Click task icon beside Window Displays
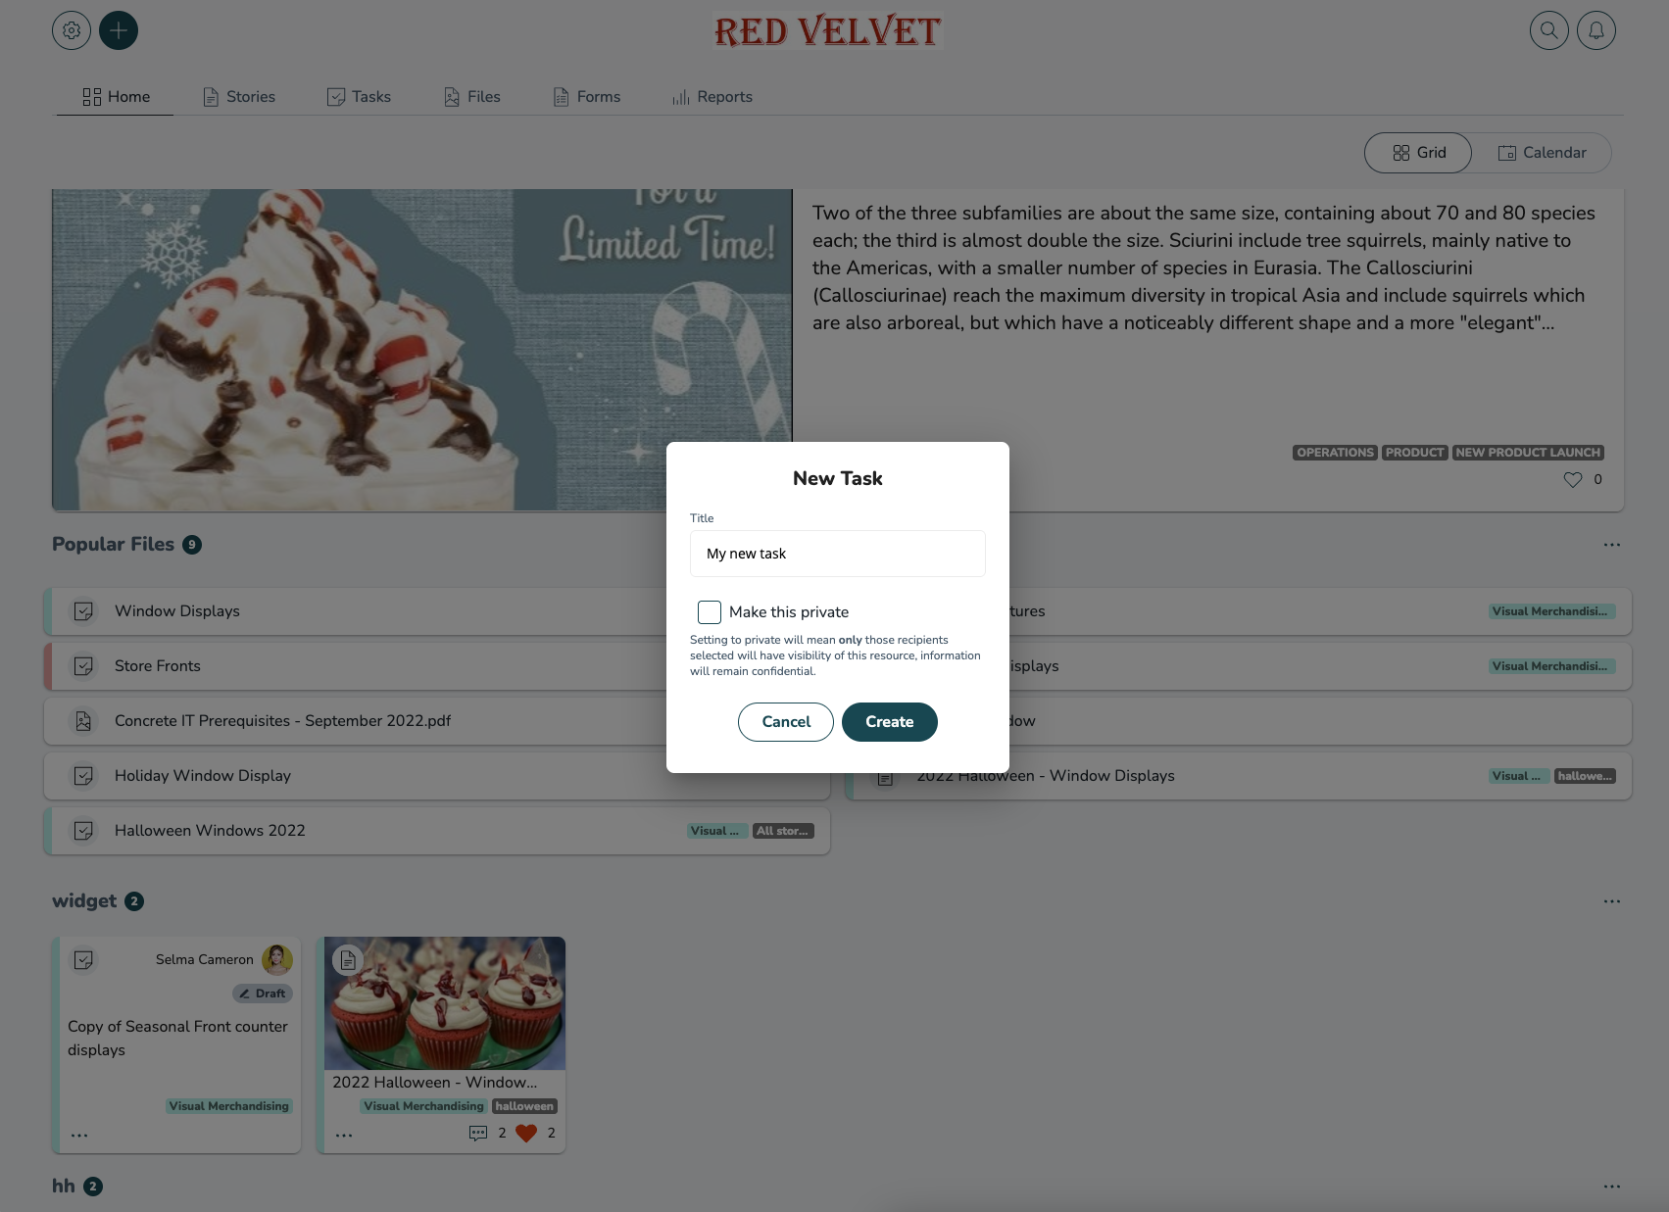The image size is (1669, 1212). pos(84,611)
